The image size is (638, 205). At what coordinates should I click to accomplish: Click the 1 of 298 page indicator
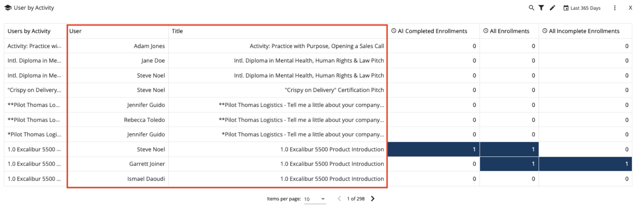tap(356, 198)
